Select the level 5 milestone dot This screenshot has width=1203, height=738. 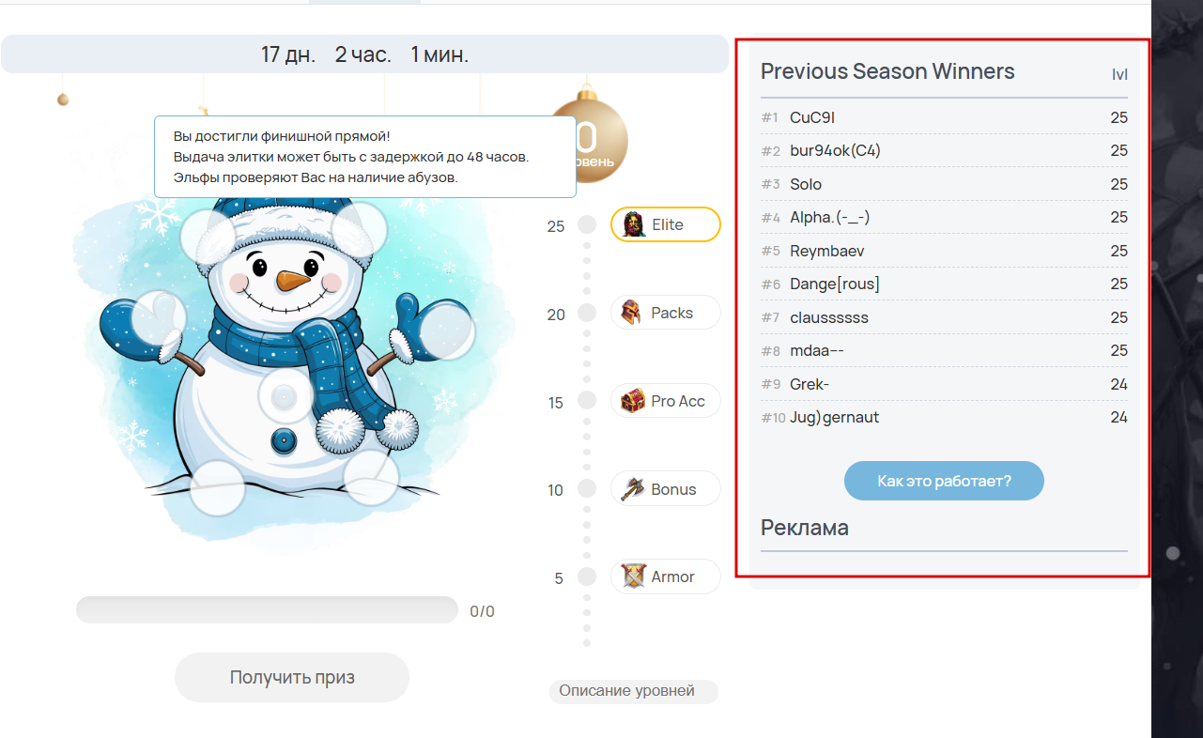pyautogui.click(x=587, y=577)
